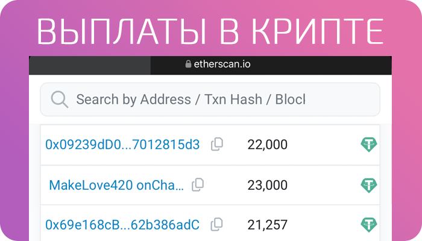The height and width of the screenshot is (241, 422).
Task: Copy the MakeLove420 onCha address
Action: [x=198, y=185]
